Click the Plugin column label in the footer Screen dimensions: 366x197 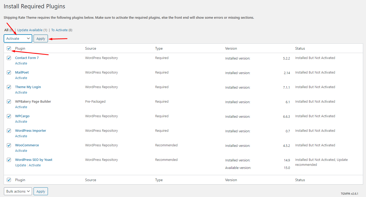tap(20, 180)
